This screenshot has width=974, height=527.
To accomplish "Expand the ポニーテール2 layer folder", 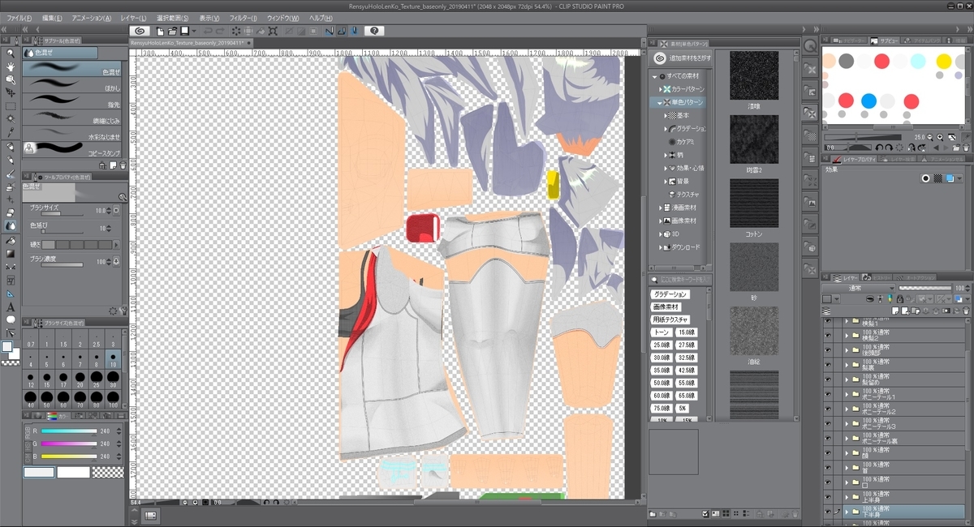I will (x=846, y=409).
